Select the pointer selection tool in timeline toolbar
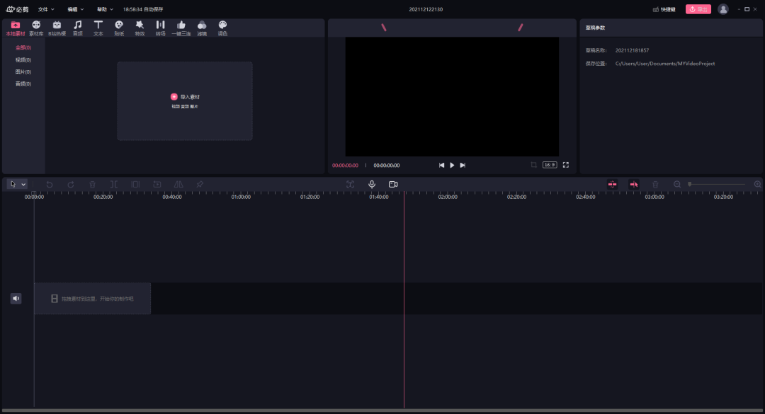This screenshot has width=765, height=414. (13, 184)
